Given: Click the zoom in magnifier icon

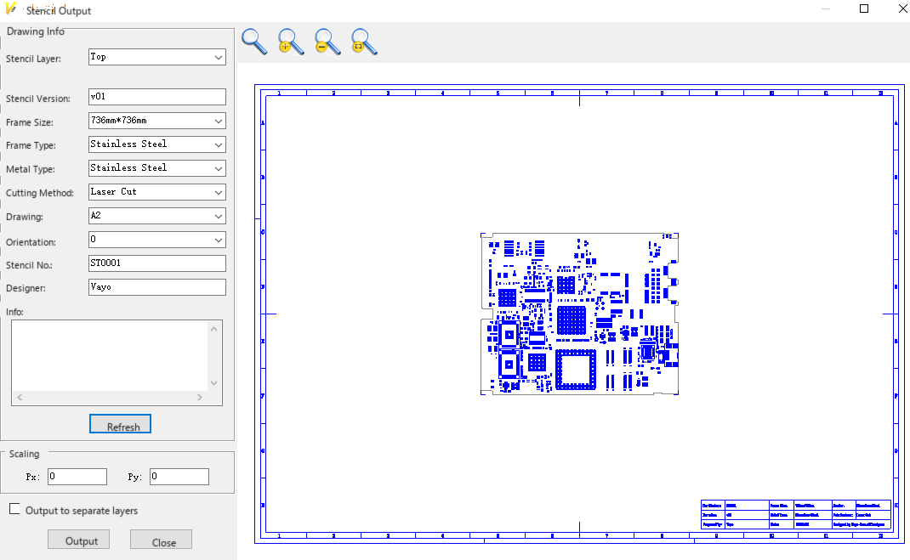Looking at the screenshot, I should 291,42.
